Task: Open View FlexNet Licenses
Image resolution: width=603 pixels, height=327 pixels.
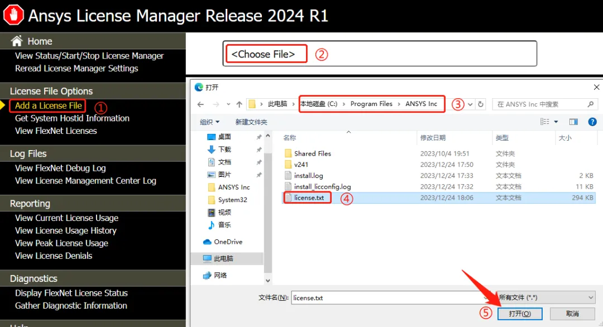Action: (x=56, y=131)
